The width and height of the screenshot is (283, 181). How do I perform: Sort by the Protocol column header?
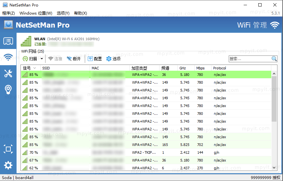pos(241,68)
